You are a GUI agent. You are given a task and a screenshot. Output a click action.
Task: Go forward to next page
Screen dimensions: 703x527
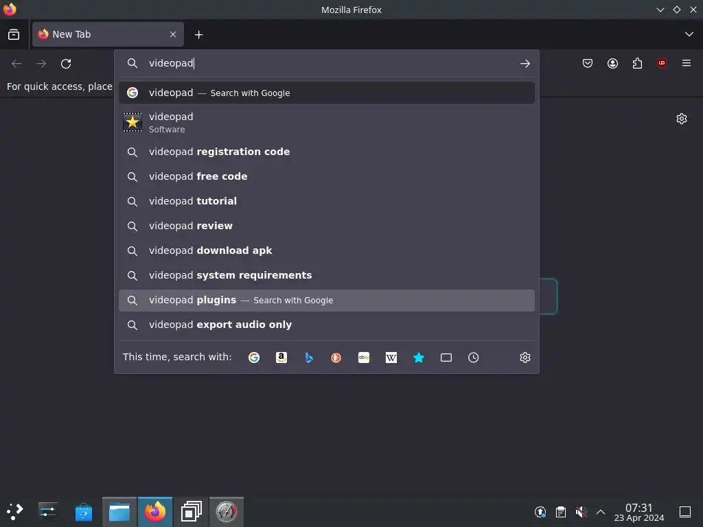41,64
